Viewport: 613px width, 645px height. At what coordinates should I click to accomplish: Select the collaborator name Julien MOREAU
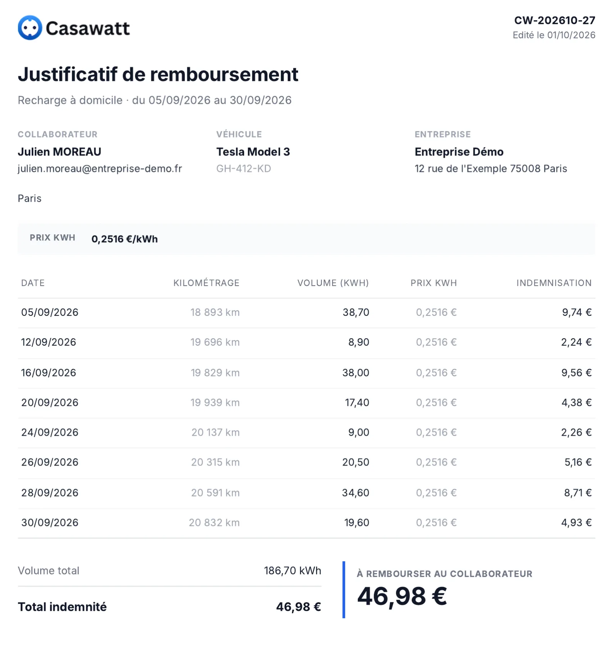tap(59, 152)
